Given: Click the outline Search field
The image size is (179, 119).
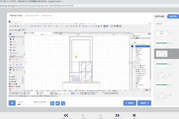Looking at the screenshot, I should tap(167, 24).
